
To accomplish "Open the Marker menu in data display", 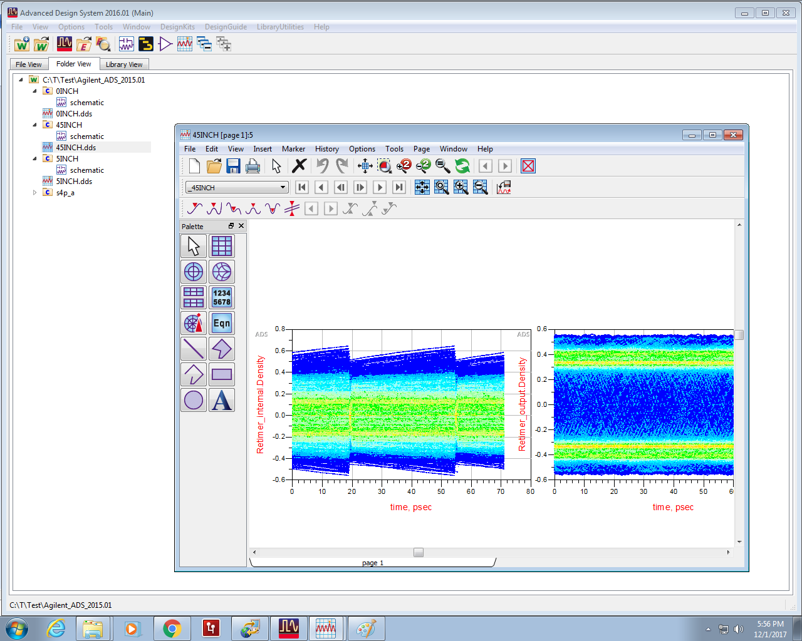I will coord(293,148).
